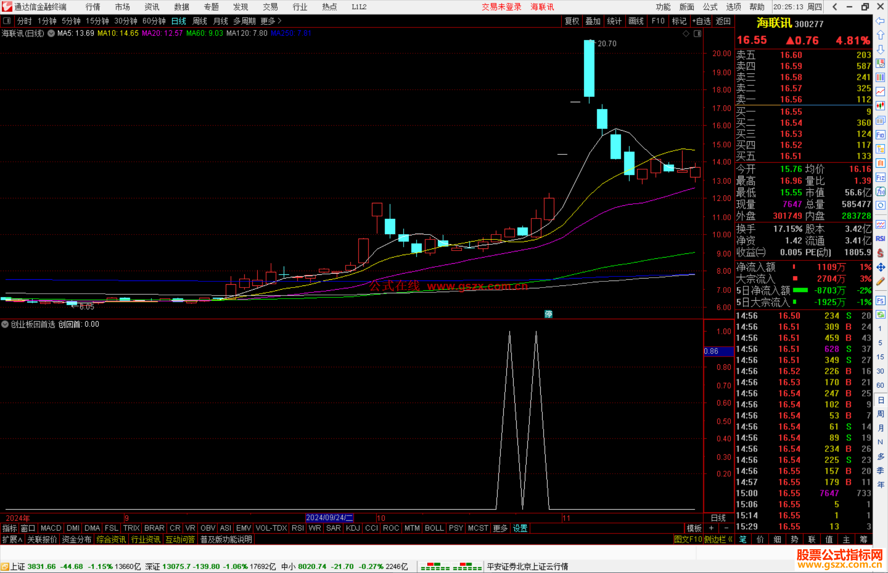Viewport: 888px width, 573px height.
Task: Switch to the 60 minute period in the sidebar
Action: (880, 385)
